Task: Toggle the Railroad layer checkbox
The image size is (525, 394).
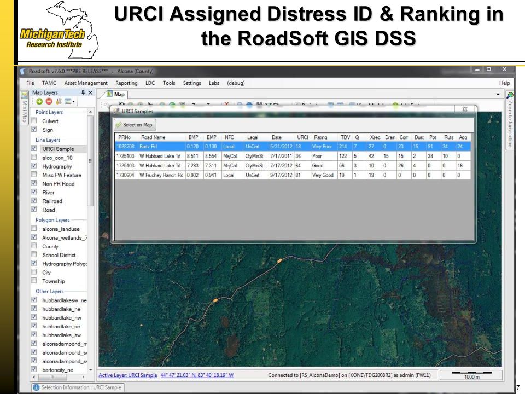Action: click(34, 201)
